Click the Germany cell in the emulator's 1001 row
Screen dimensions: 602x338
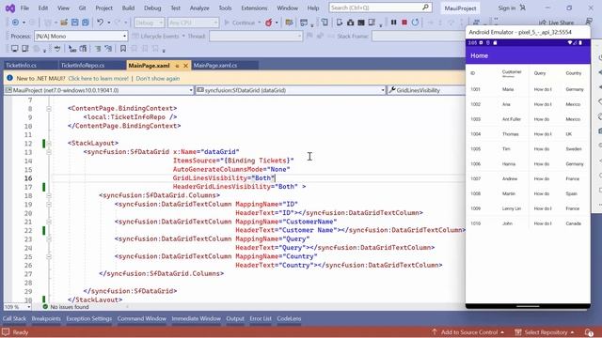tap(575, 89)
